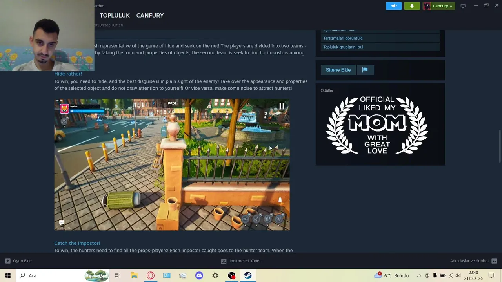Open the volume speaker tray icon

(458, 275)
